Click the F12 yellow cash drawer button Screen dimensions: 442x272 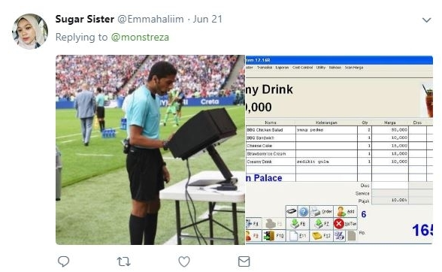(x=322, y=236)
